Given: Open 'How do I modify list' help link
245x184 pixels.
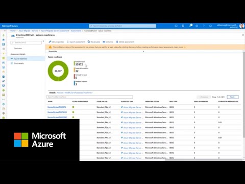Looking at the screenshot, I should click(75, 93).
